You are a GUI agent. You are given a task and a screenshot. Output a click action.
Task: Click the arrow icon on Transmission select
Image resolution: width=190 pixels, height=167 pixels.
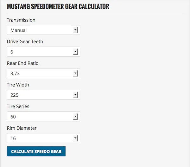(x=75, y=30)
